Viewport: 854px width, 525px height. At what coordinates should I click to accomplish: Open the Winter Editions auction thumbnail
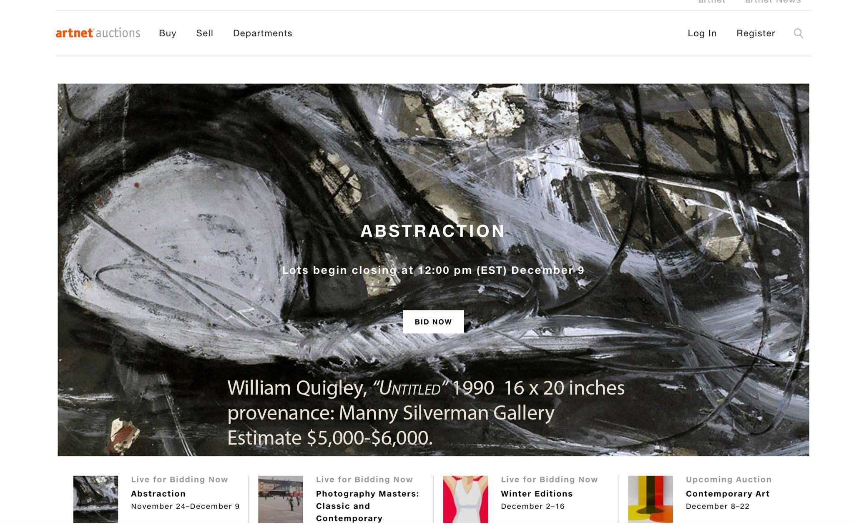point(465,499)
